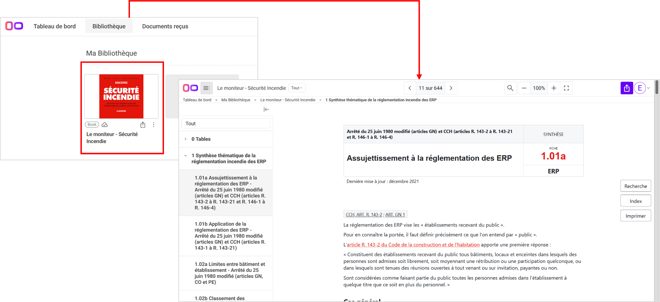Screen dimensions: 660x302
Task: Switch to Documents reçus tab
Action: point(165,26)
